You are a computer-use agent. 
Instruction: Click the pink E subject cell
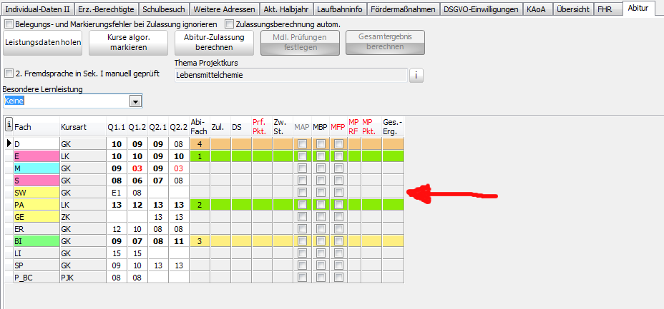point(36,156)
